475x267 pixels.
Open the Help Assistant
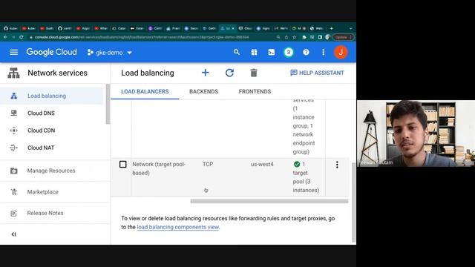click(317, 73)
